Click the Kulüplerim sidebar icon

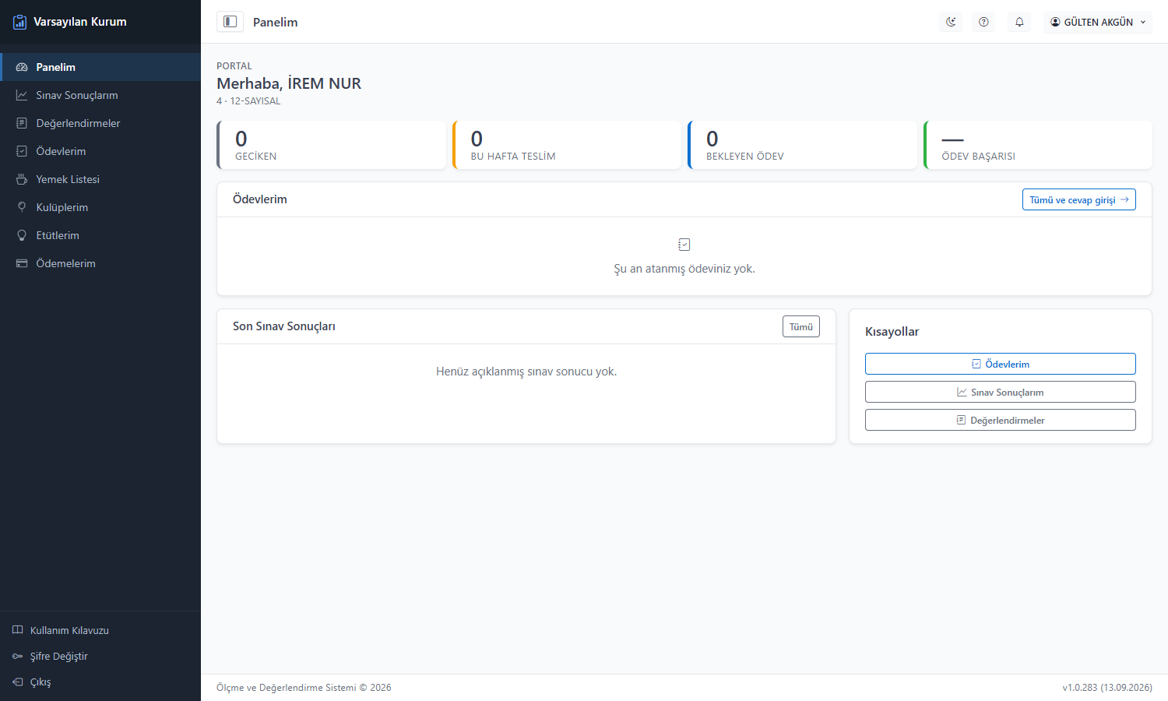[22, 207]
